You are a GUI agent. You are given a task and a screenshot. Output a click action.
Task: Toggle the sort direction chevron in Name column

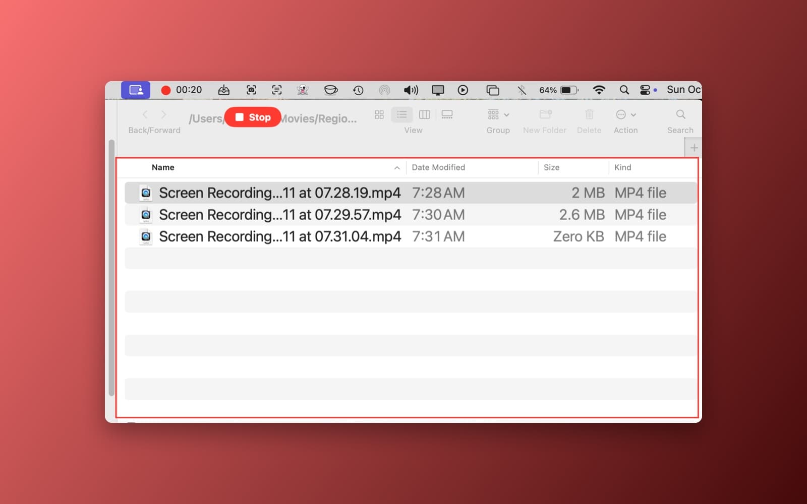pos(397,168)
